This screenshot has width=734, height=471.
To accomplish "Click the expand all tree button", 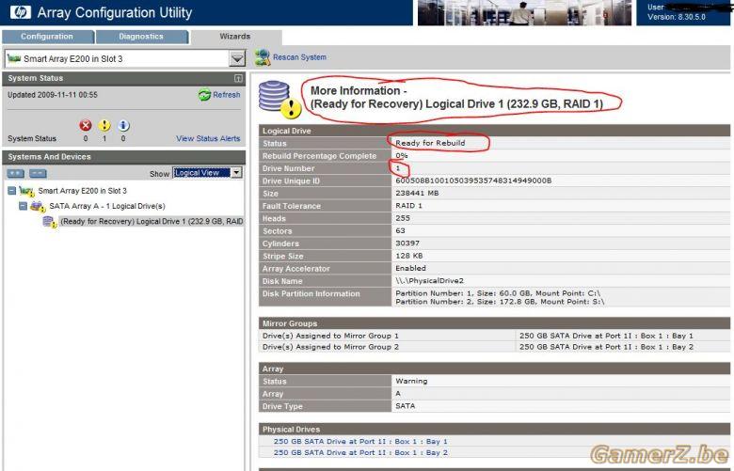I will tap(15, 174).
